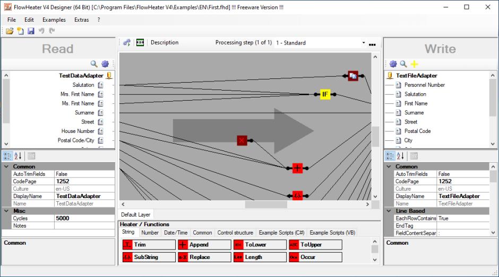499x277 pixels.
Task: Pick the Trim heater
Action: 149,245
